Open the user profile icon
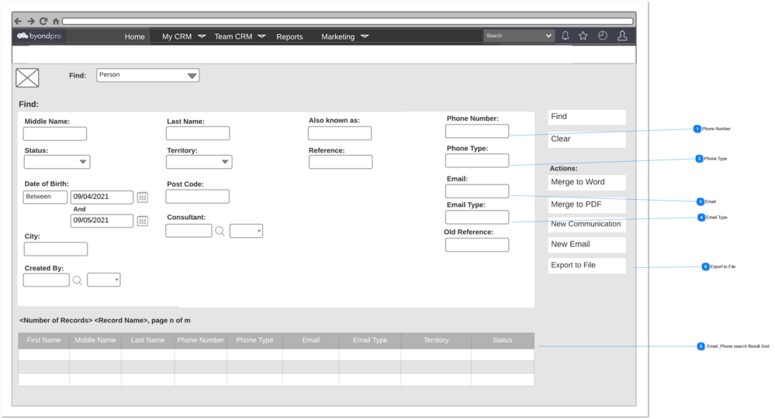Viewport: 775px width, 419px height. (622, 36)
